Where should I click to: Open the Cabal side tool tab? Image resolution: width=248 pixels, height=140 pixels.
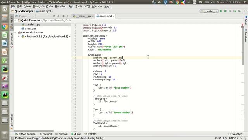[x=246, y=20]
